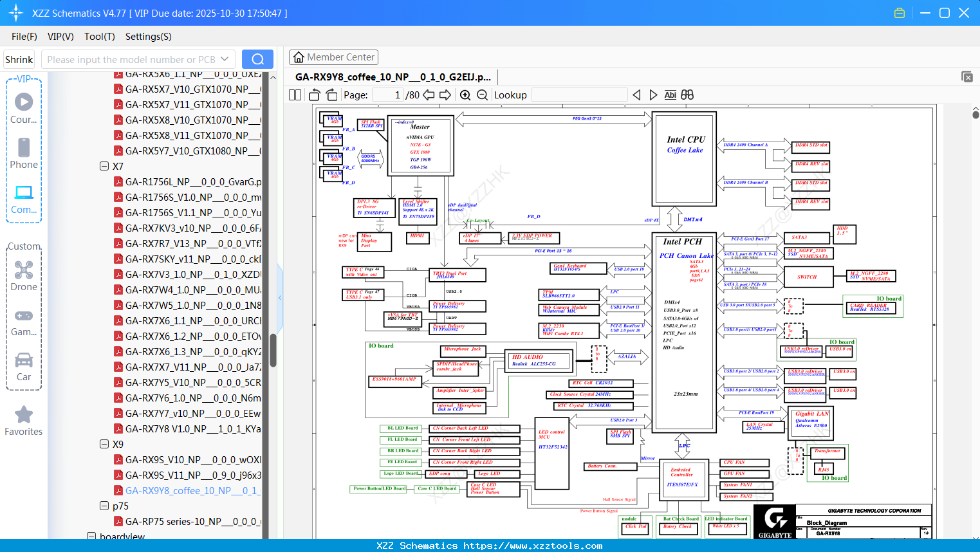Rotate the page clockwise

[331, 95]
